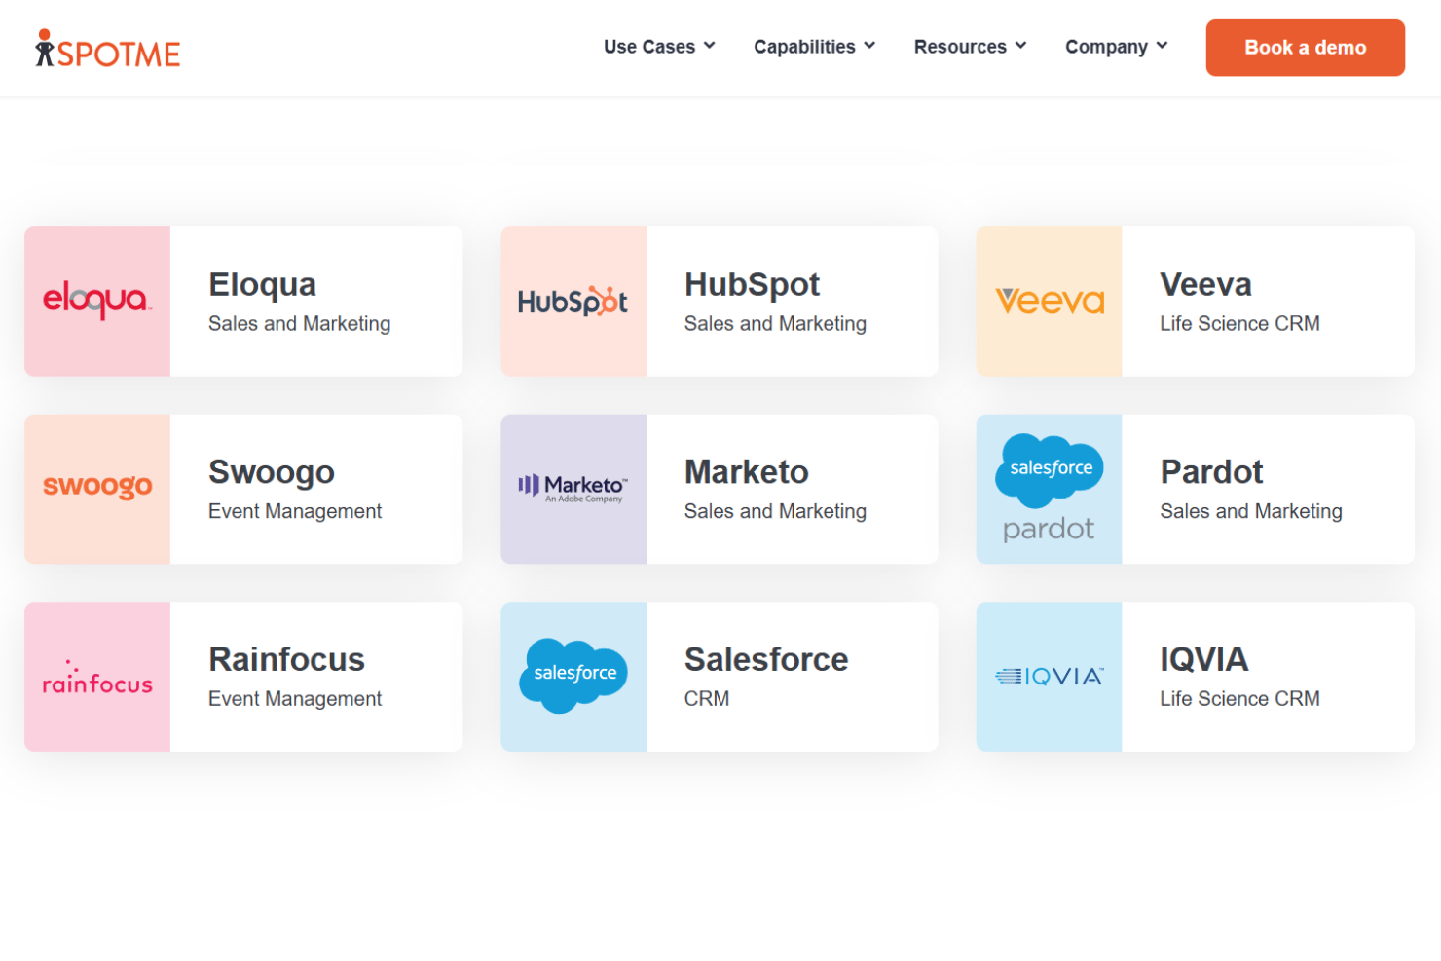Click the Rainfocus logo tile
1441x961 pixels.
coord(97,677)
